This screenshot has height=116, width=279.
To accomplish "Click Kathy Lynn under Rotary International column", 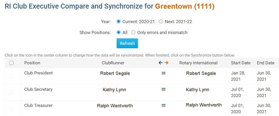I will [197, 90].
